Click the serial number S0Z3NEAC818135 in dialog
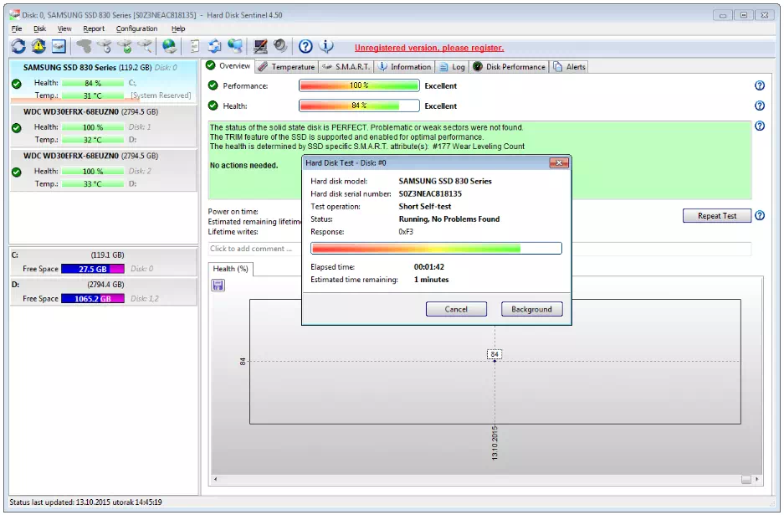 tap(430, 193)
